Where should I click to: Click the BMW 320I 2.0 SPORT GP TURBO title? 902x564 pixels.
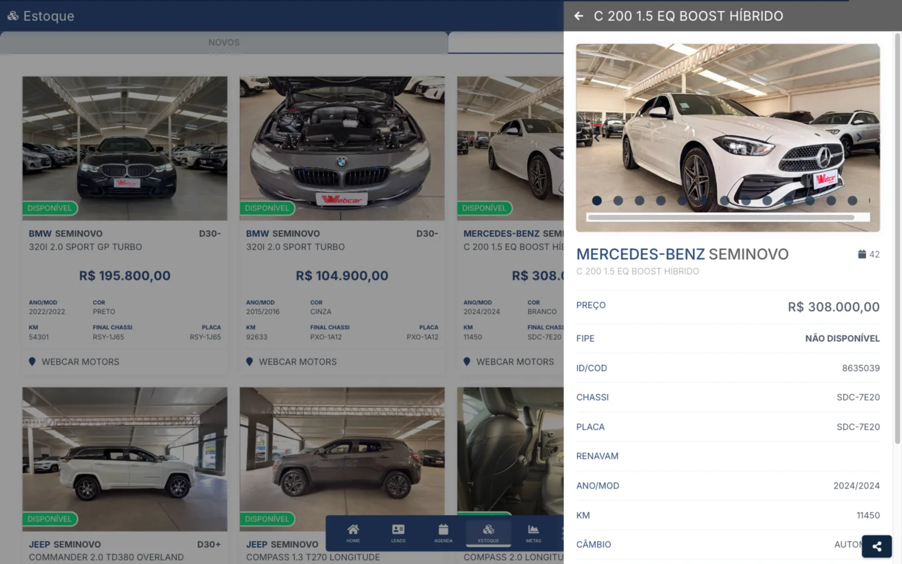[86, 247]
